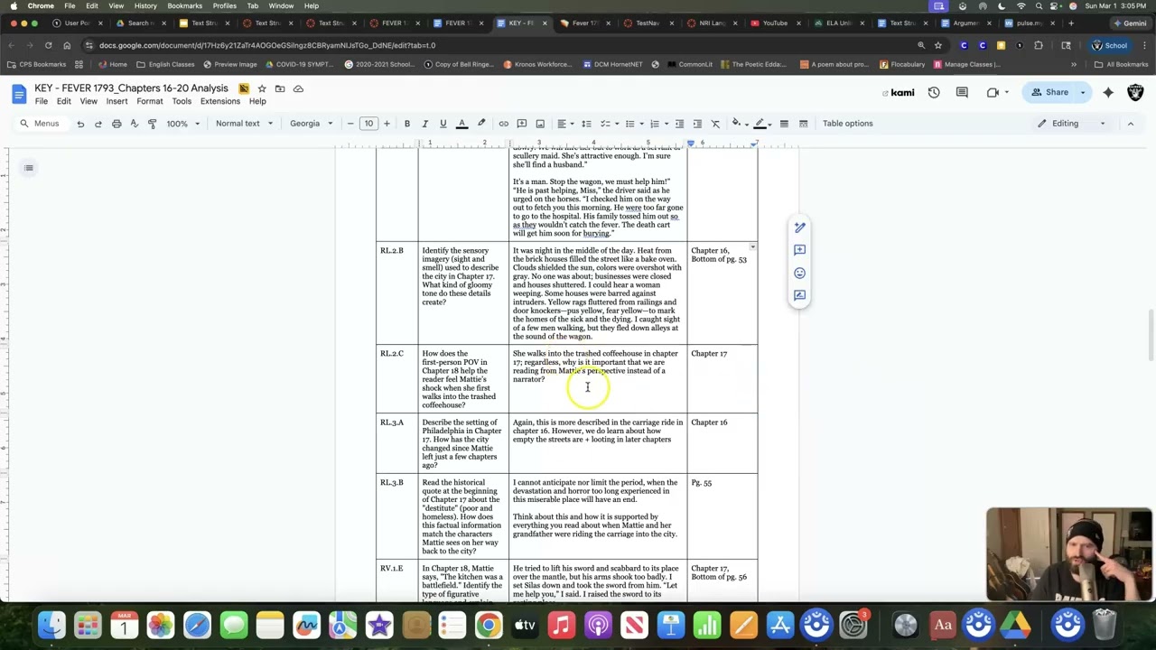Open the File menu in Docs
Viewport: 1156px width, 650px height.
42,101
